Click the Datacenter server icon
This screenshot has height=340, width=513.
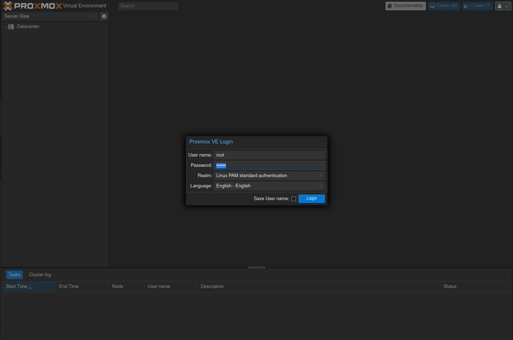(11, 27)
